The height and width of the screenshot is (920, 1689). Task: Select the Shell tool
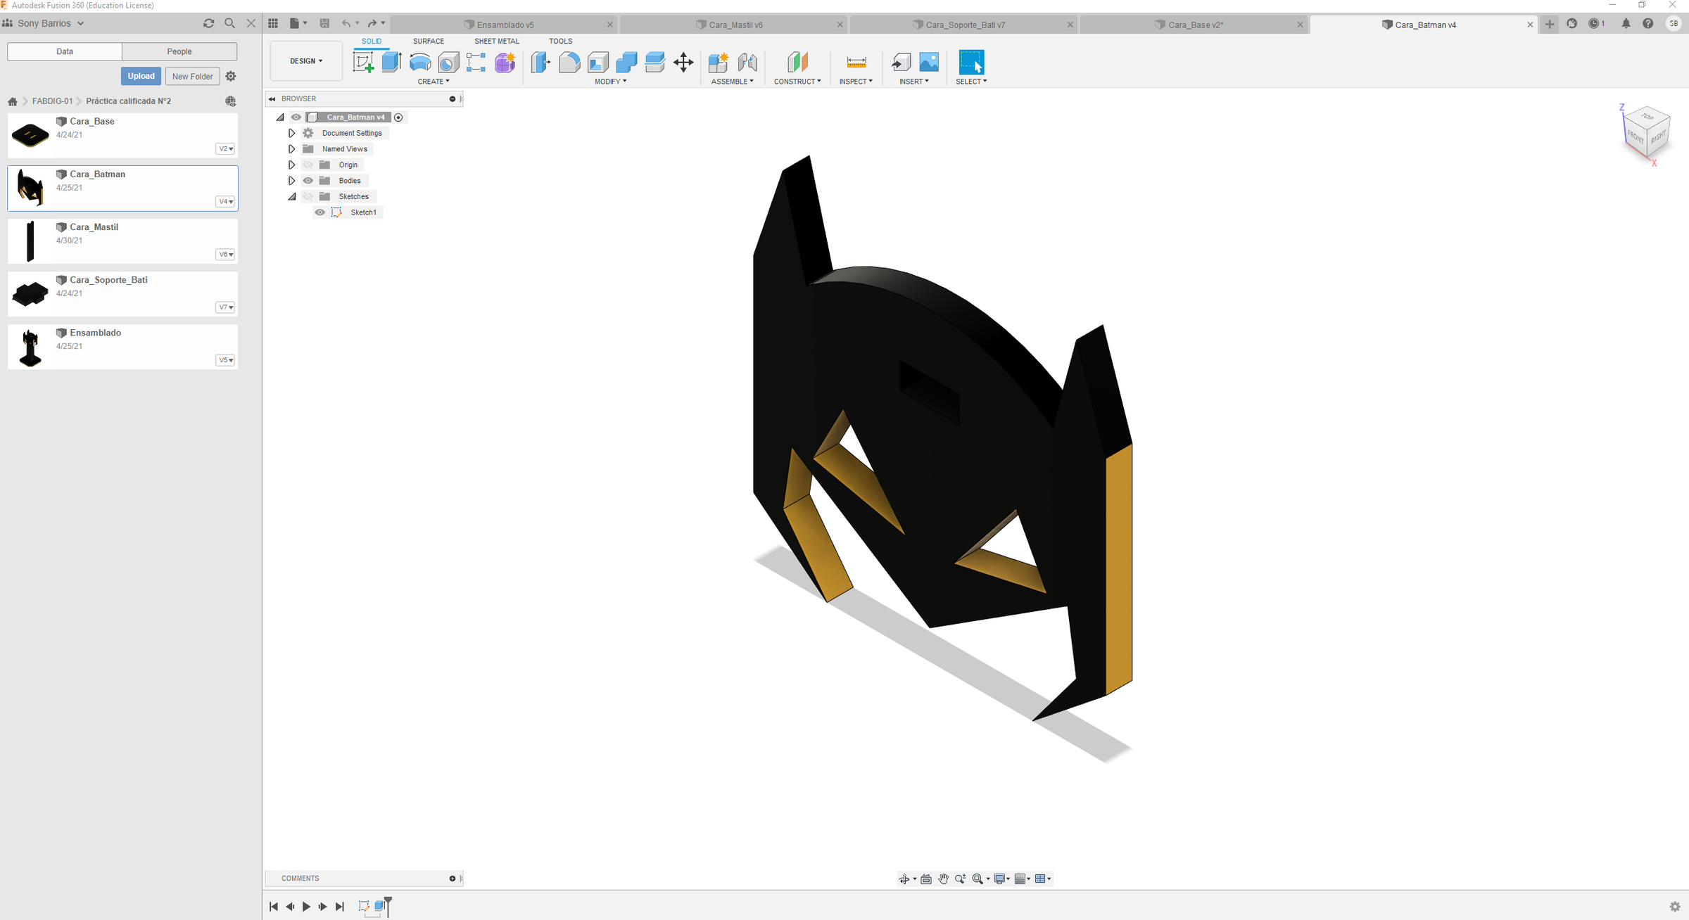tap(598, 63)
